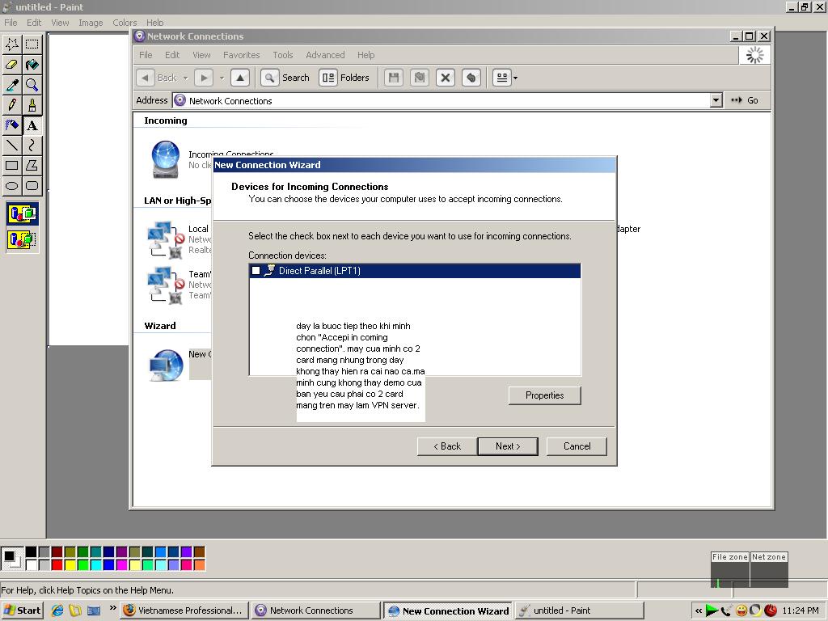The image size is (828, 621).
Task: Select the Ellipse shape tool
Action: pyautogui.click(x=12, y=186)
